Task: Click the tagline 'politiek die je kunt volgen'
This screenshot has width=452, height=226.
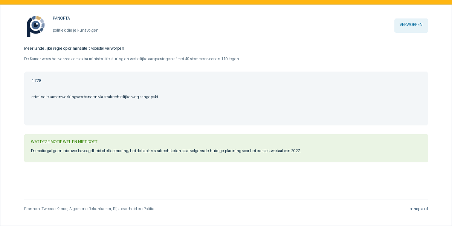Action: click(76, 30)
